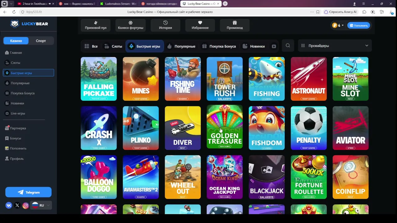Click Спросить Алису AI button
This screenshot has width=397, height=223.
tap(340, 12)
